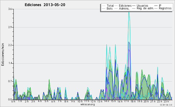Image resolution: width=175 pixels, height=107 pixels.
Task: Click the '10 h' x-axis label
Action: tap(80, 102)
